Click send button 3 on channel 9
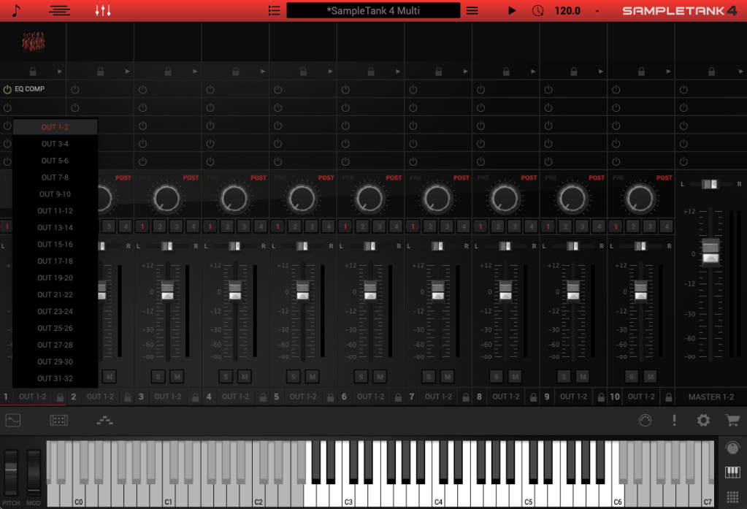747x509 pixels. (x=582, y=226)
